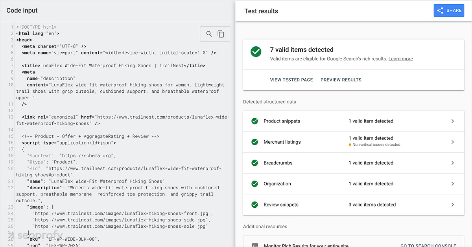Click the 7 valid items detected heading
This screenshot has width=472, height=247.
coord(302,49)
